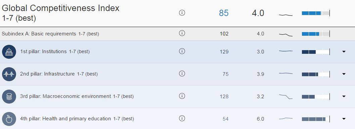Click Macroeconomic environment trend sparkline
The image size is (355, 129).
[x=286, y=97]
